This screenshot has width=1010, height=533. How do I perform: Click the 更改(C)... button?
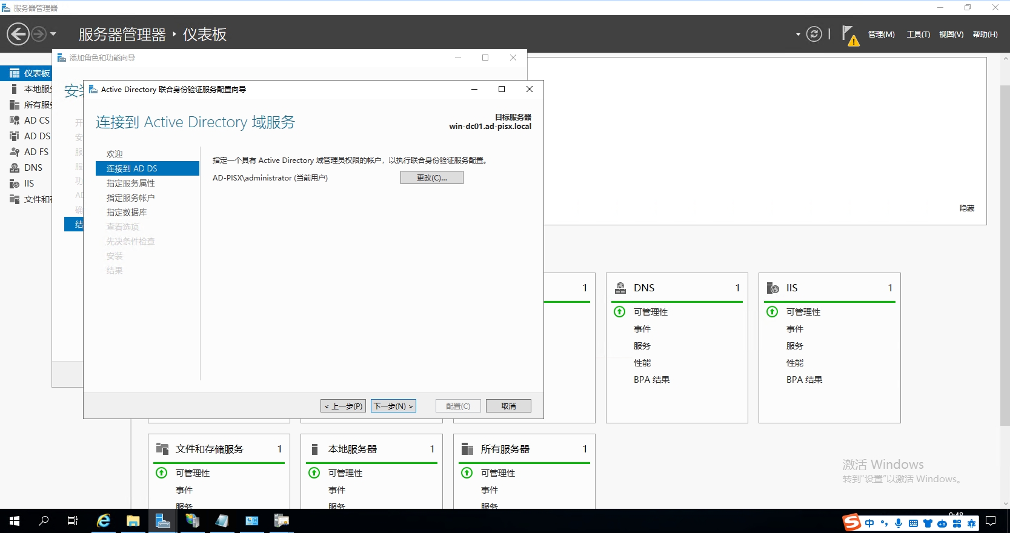click(x=431, y=177)
